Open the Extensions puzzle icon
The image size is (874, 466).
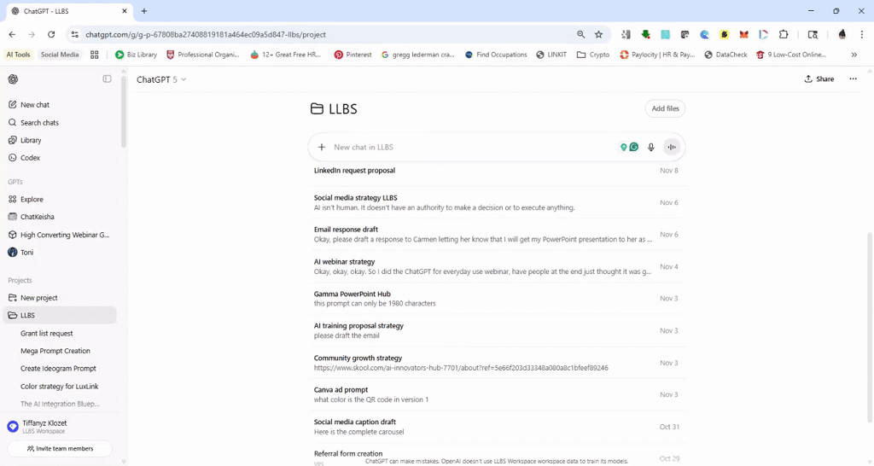[784, 34]
